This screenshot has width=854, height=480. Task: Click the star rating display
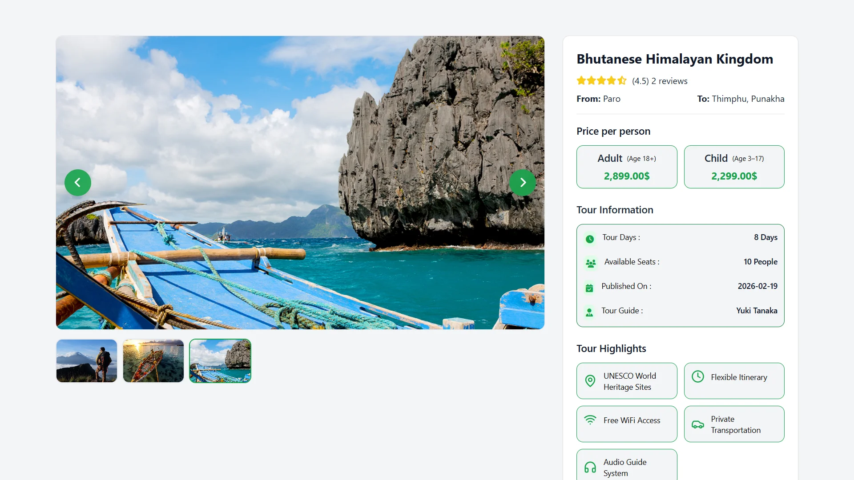tap(601, 80)
